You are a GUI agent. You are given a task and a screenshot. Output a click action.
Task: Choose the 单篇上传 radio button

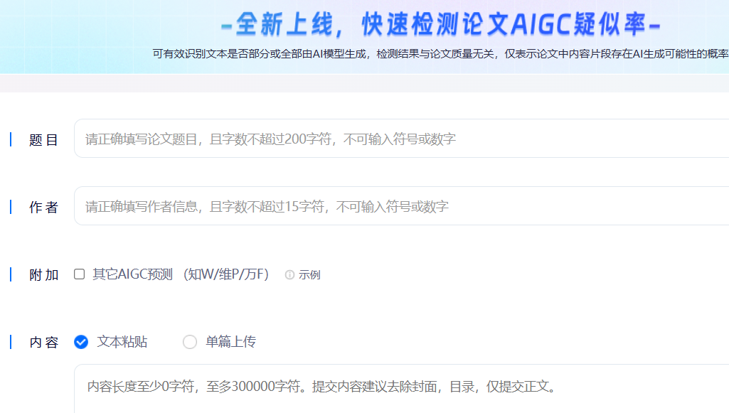tap(190, 342)
